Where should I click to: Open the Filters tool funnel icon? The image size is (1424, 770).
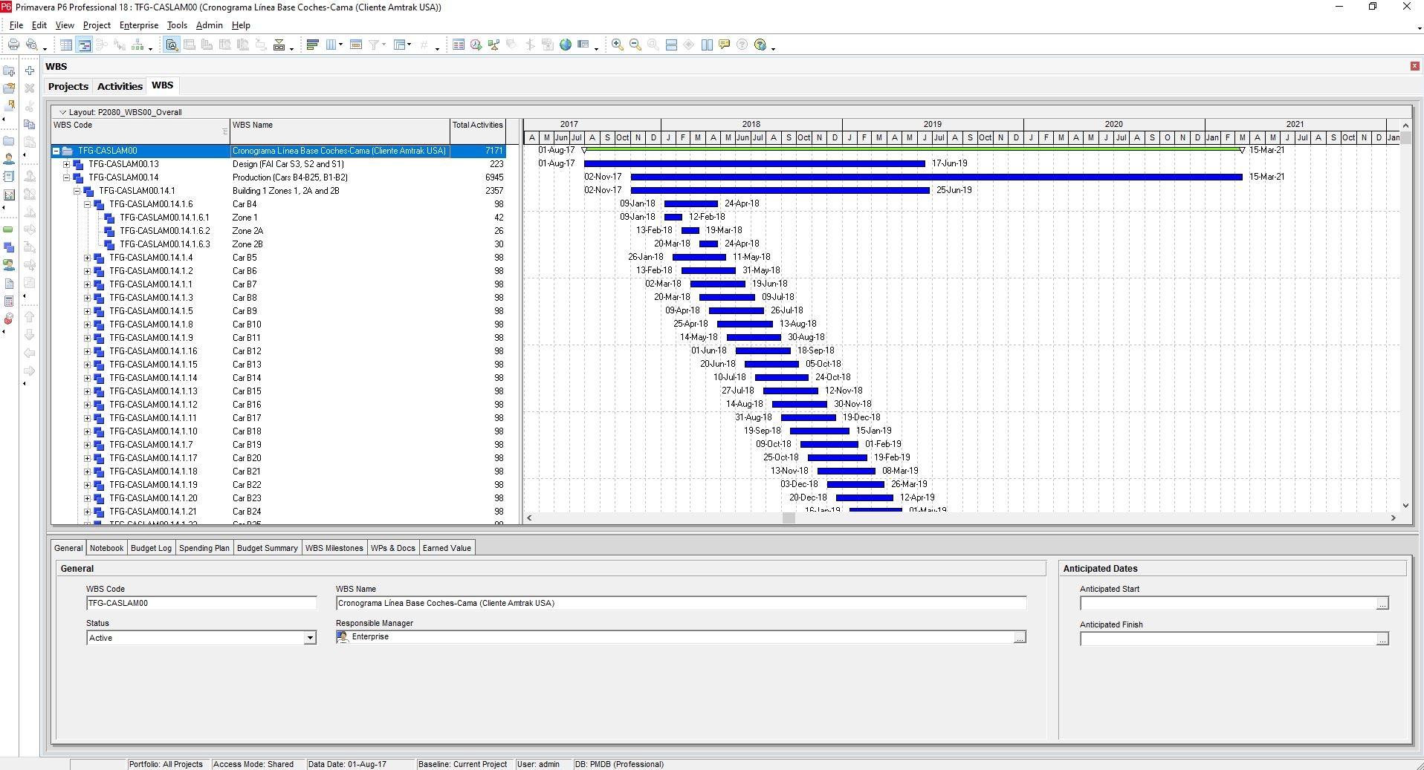click(x=375, y=45)
